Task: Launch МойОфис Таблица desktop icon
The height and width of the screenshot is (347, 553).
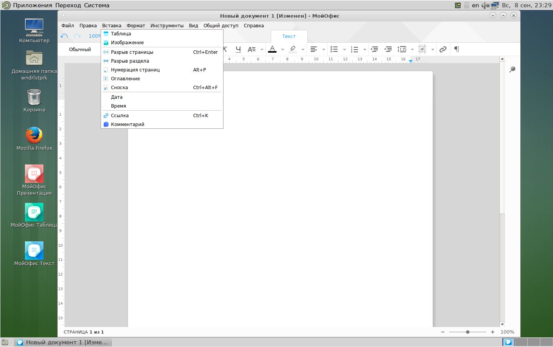Action: click(x=34, y=216)
